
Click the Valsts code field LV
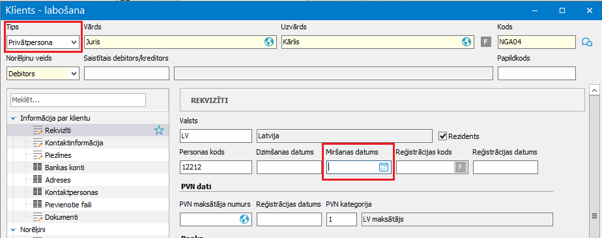(216, 136)
